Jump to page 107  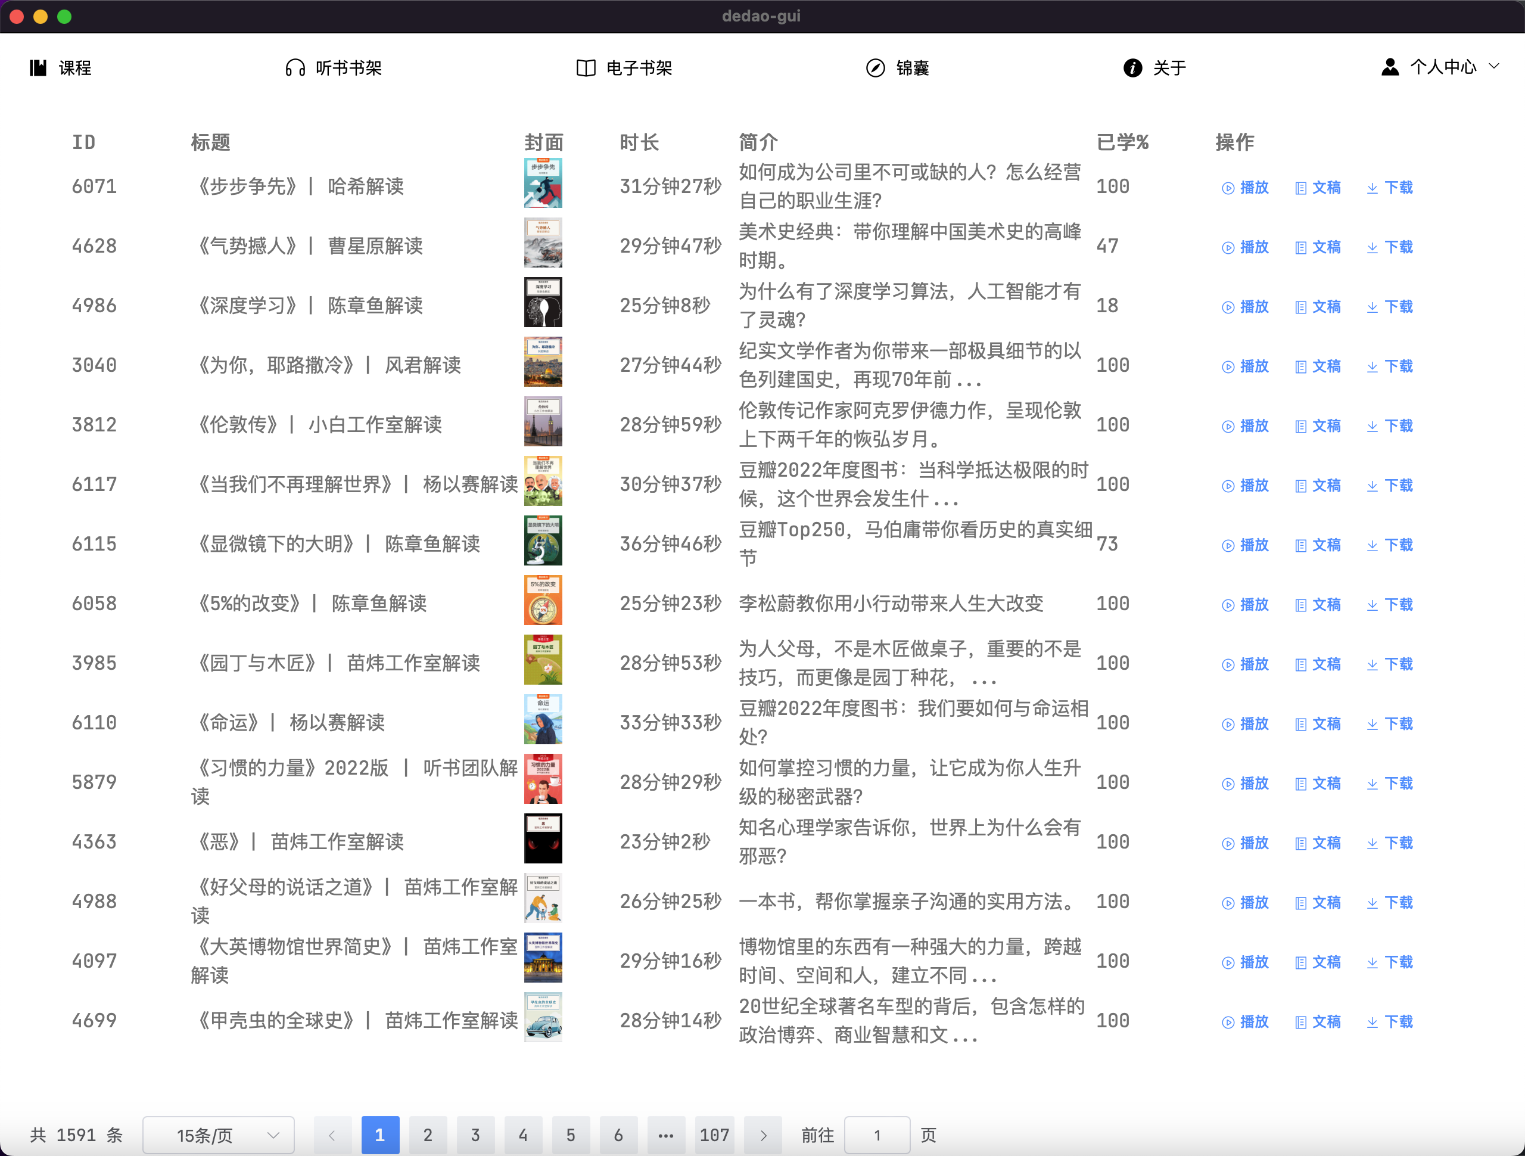pos(714,1135)
